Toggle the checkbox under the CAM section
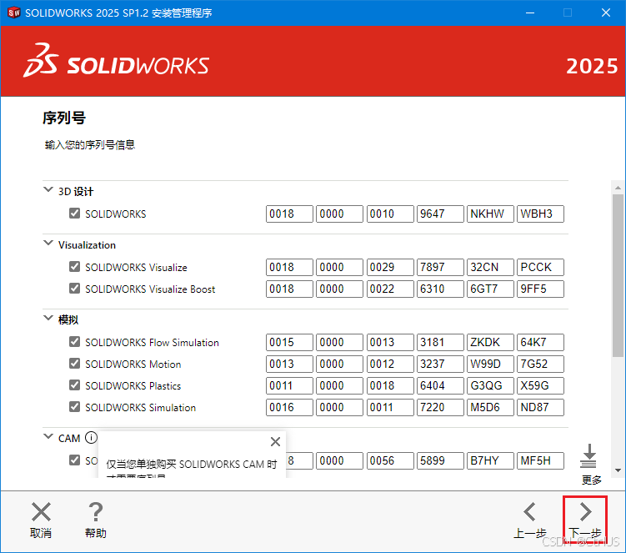 click(x=75, y=460)
